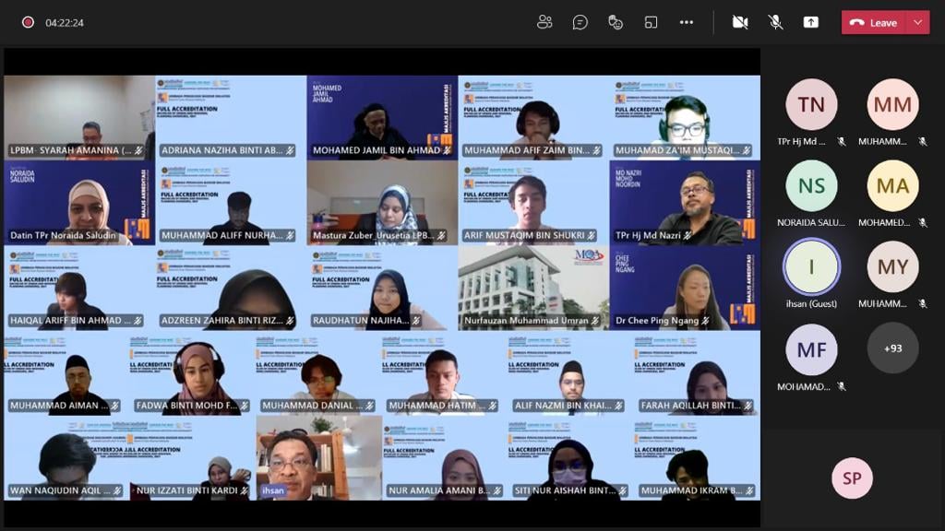This screenshot has width=945, height=531.
Task: Select the ihsan (Guest) avatar
Action: [x=811, y=267]
